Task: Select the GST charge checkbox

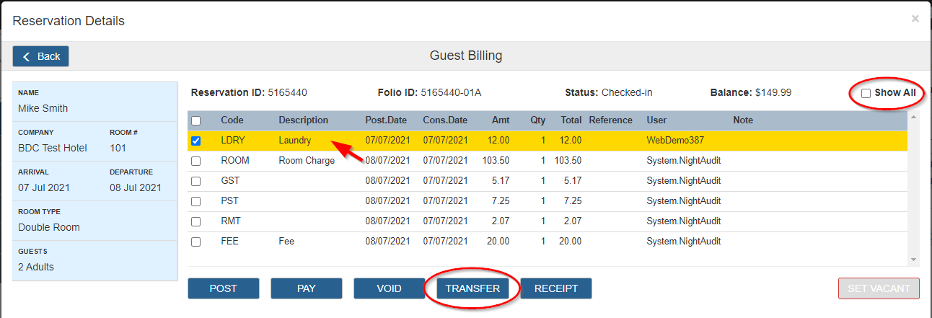Action: pyautogui.click(x=195, y=181)
